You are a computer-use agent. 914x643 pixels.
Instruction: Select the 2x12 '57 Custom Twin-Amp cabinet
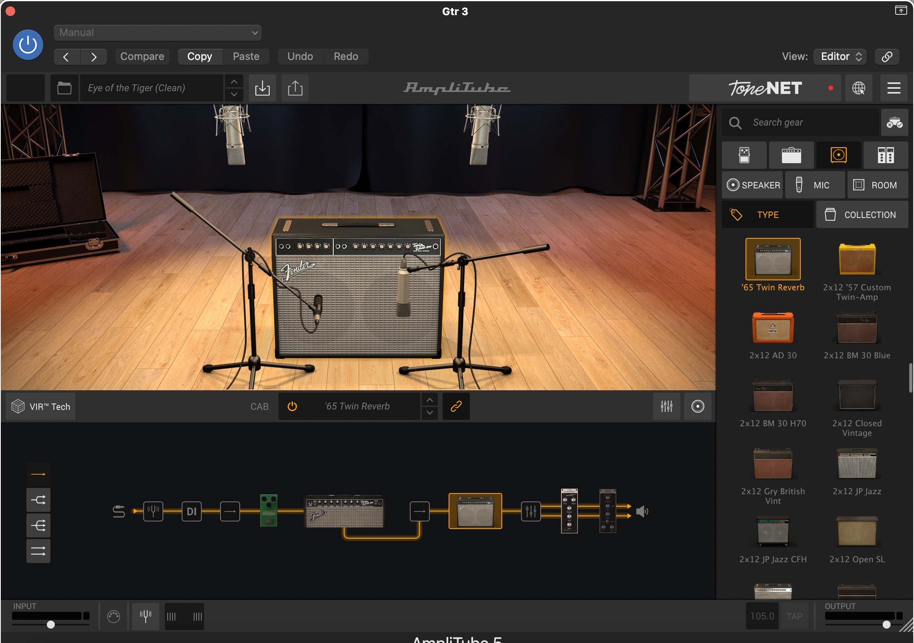coord(857,259)
